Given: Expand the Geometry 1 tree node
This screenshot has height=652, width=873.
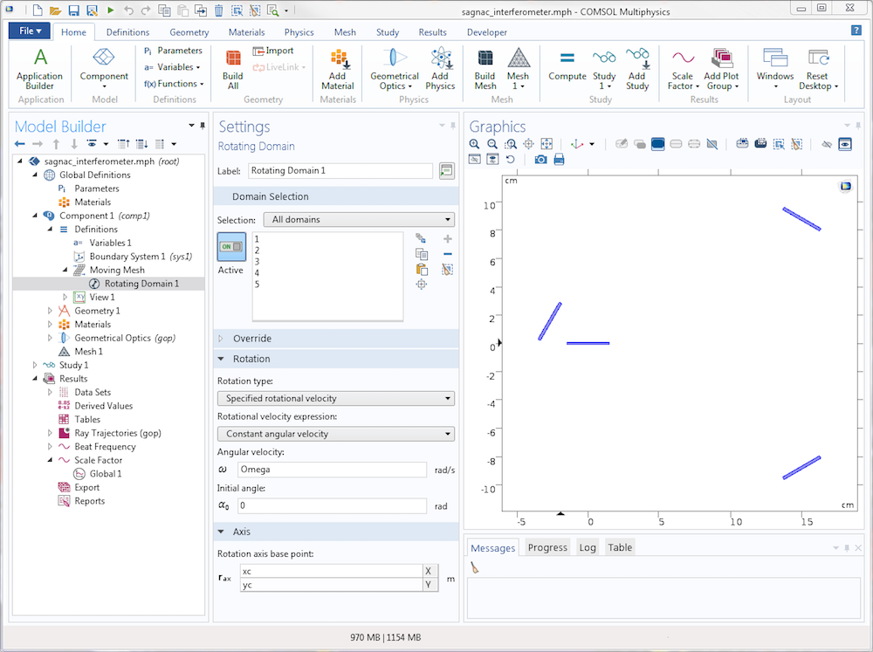Looking at the screenshot, I should point(50,311).
